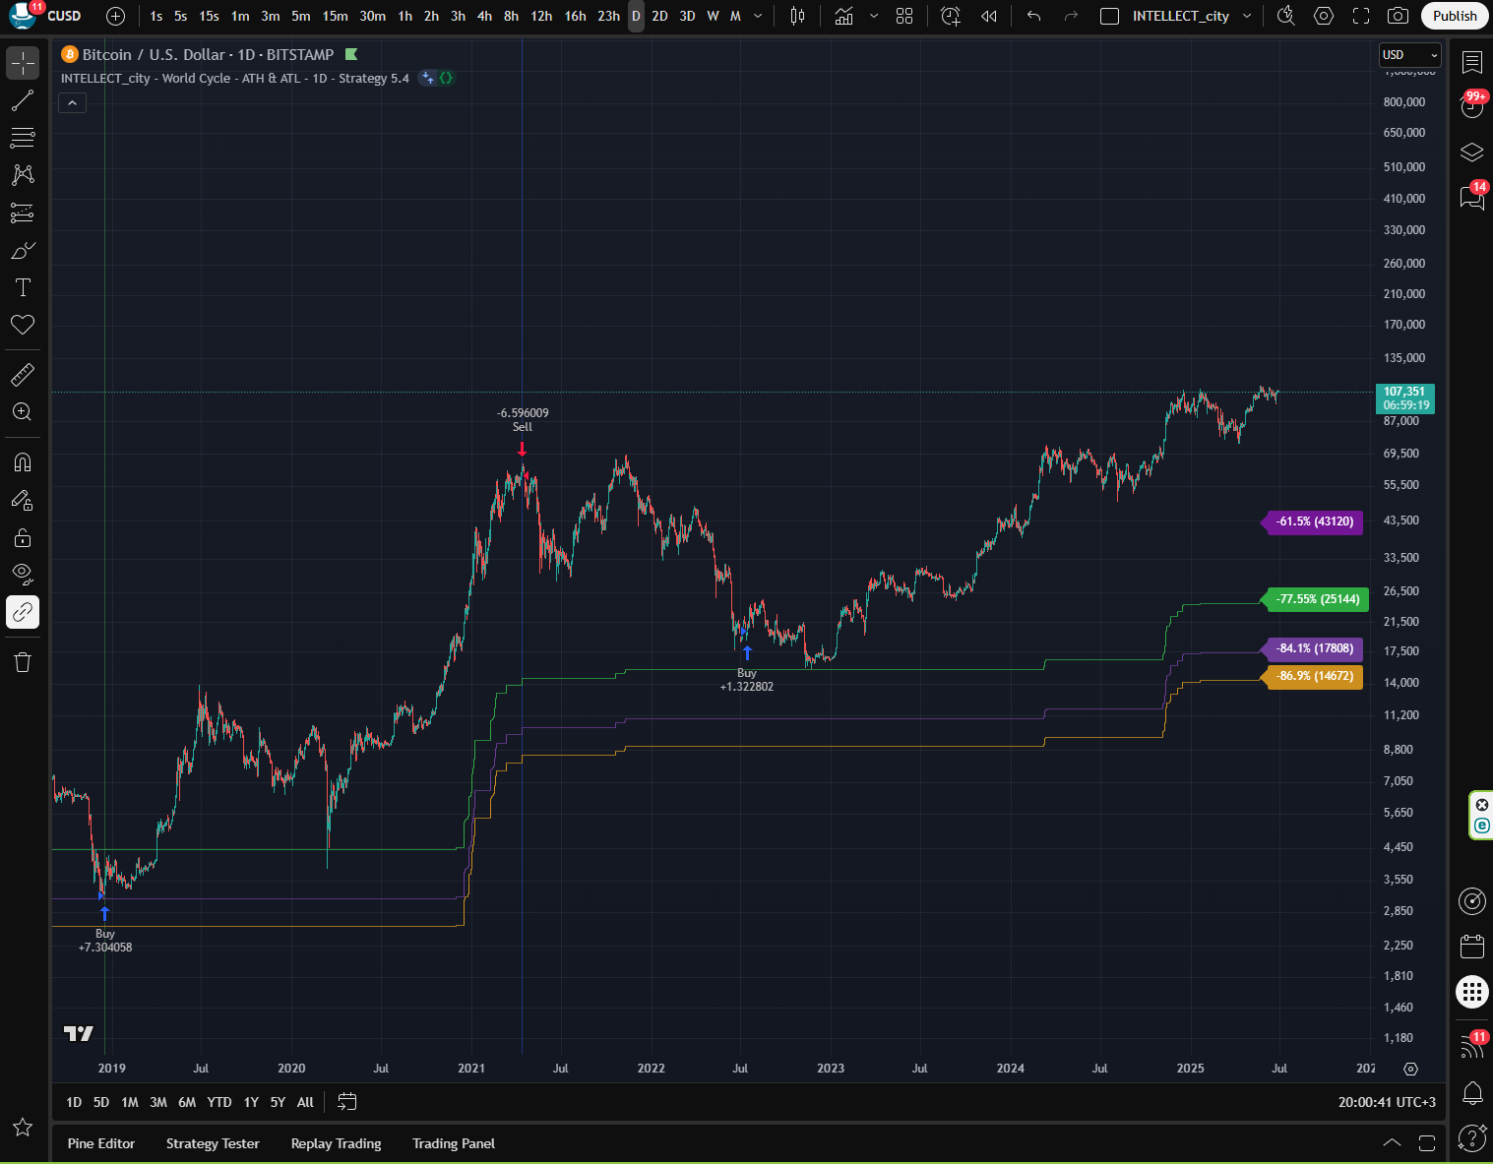Select the text annotation tool
Image resolution: width=1493 pixels, height=1164 pixels.
coord(23,287)
